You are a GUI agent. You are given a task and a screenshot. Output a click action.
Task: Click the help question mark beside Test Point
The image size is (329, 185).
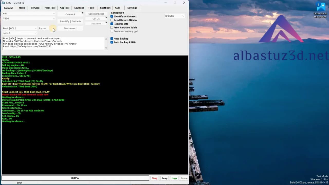click(106, 23)
